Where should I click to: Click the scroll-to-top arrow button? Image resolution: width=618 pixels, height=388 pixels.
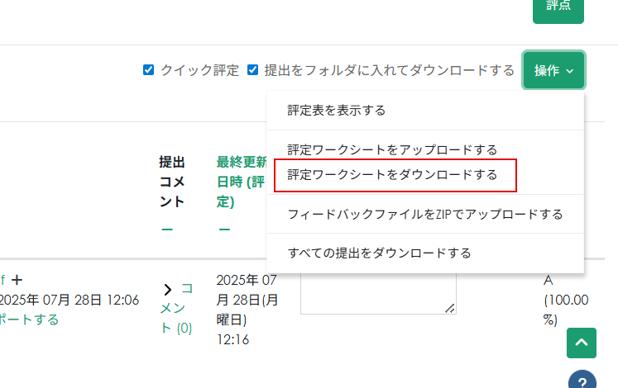[582, 343]
